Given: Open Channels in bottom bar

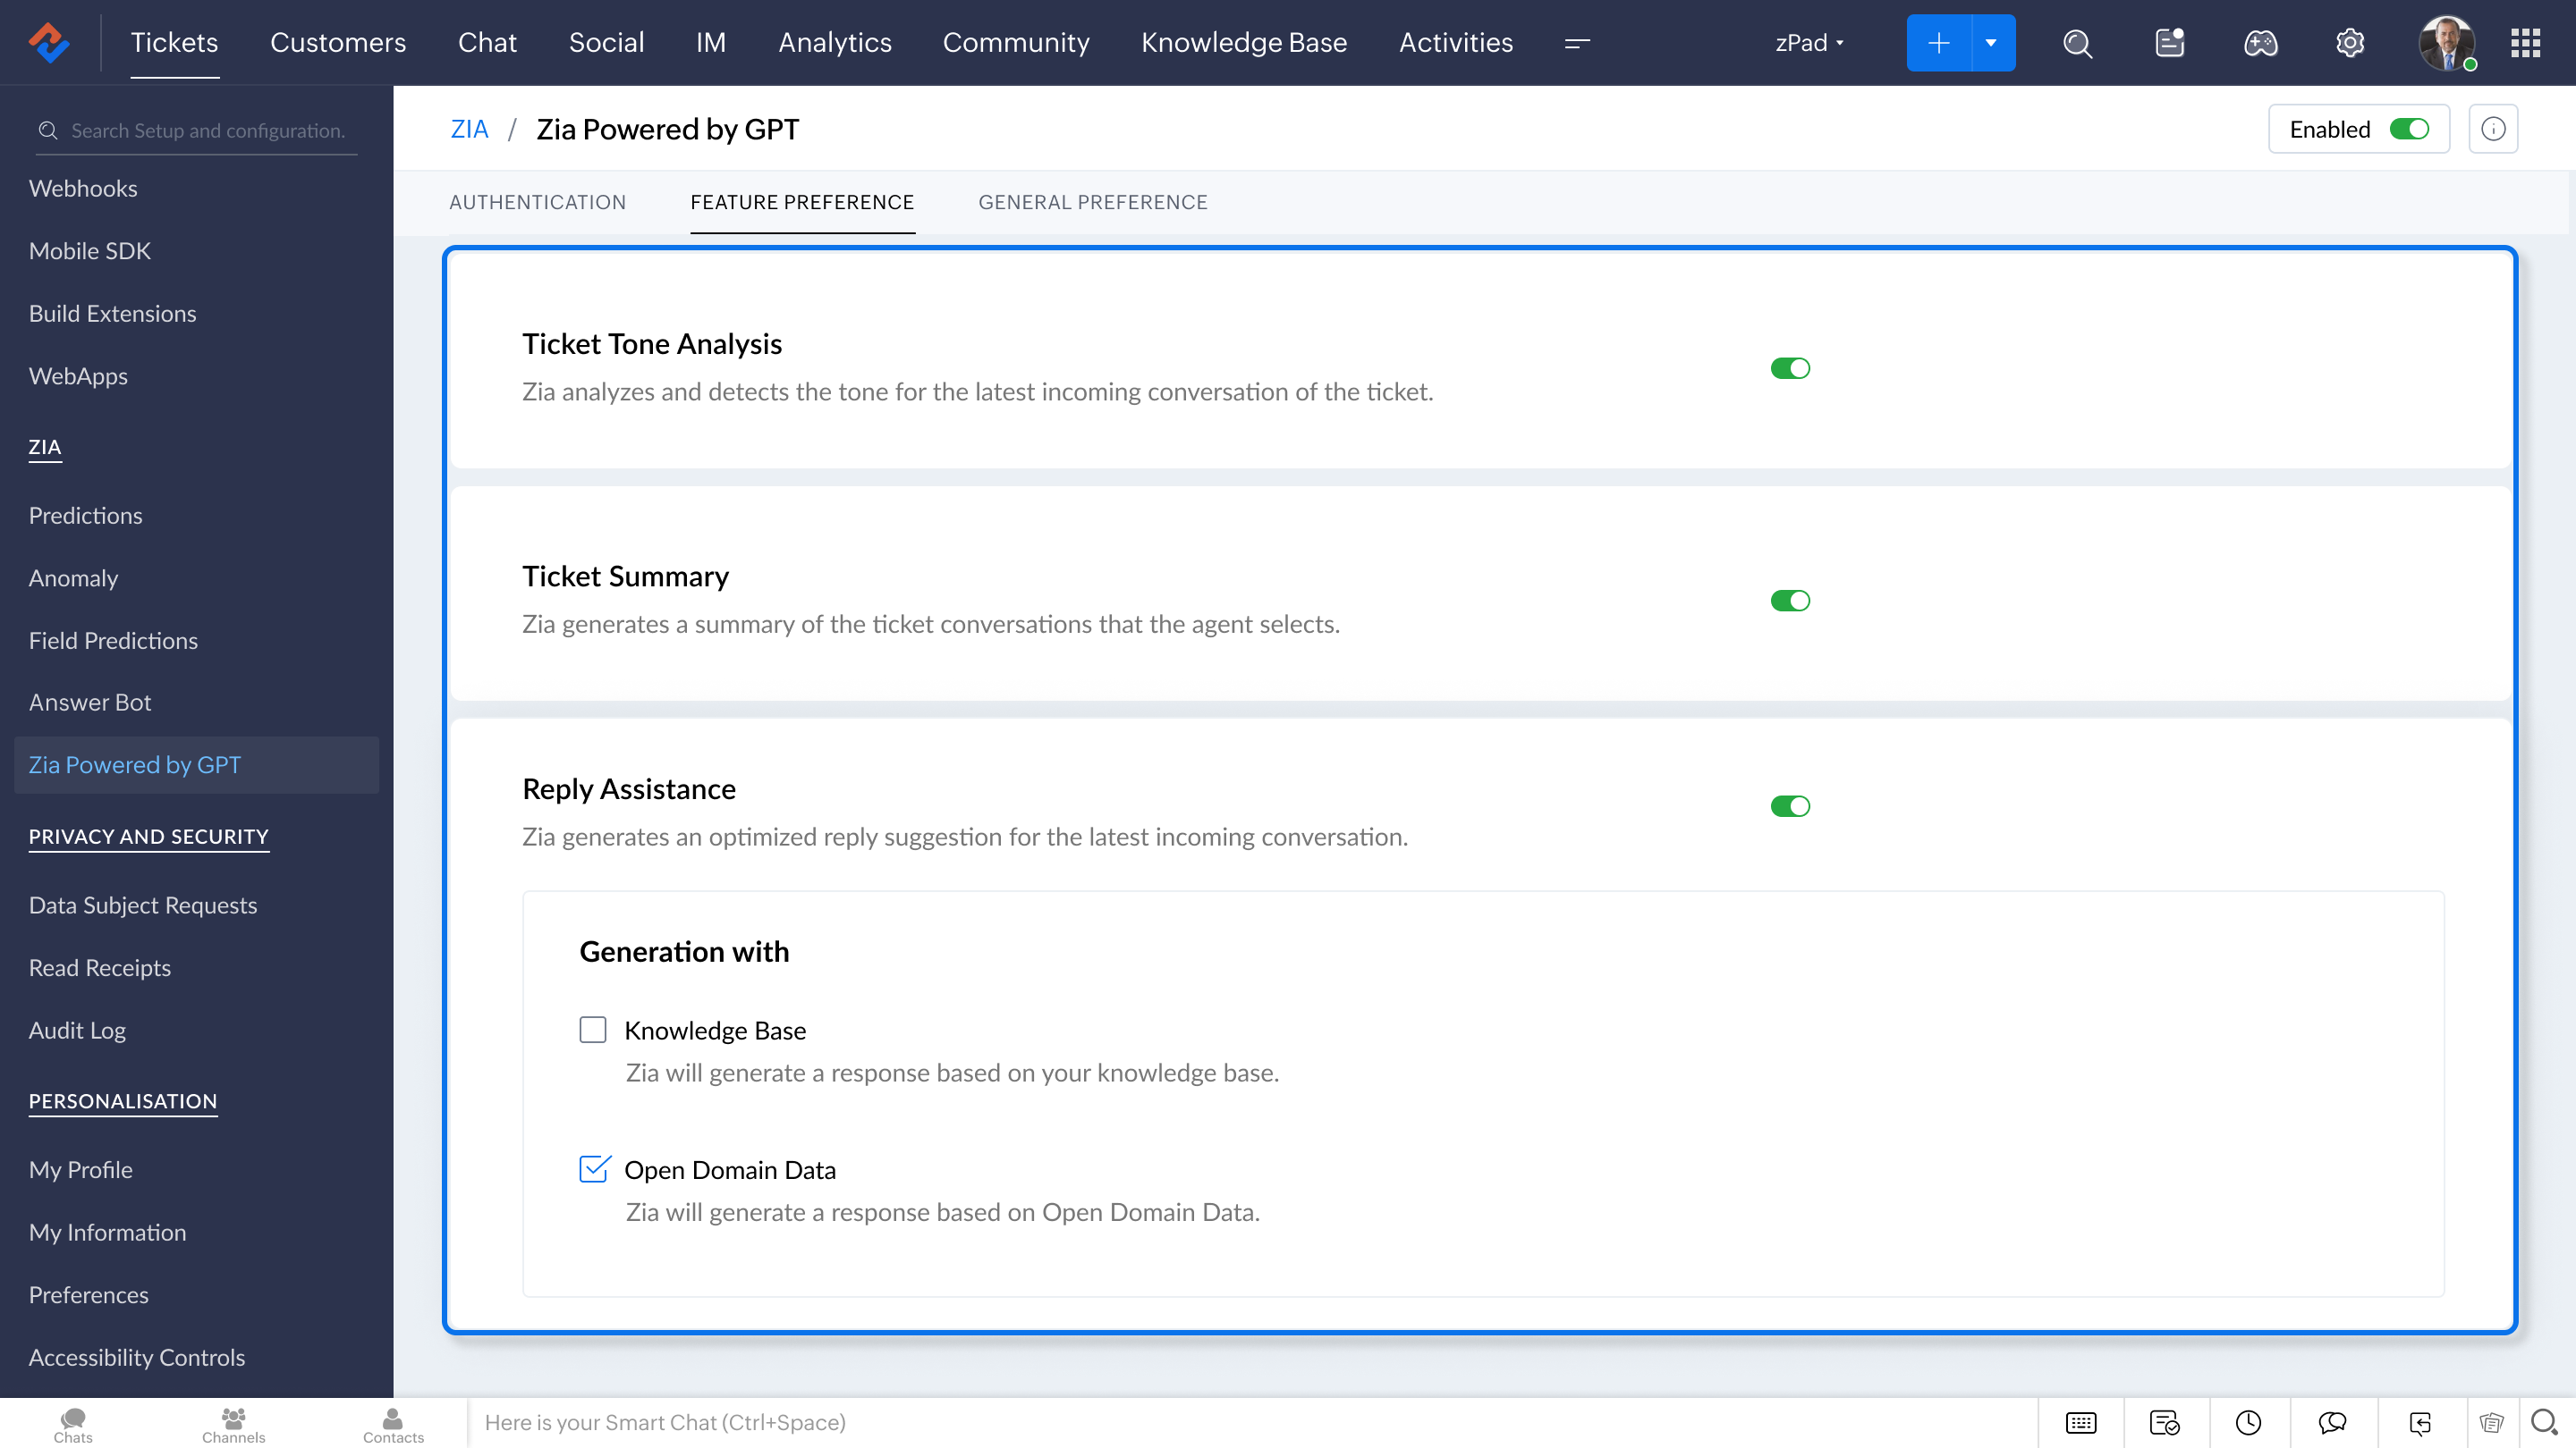Looking at the screenshot, I should [233, 1424].
